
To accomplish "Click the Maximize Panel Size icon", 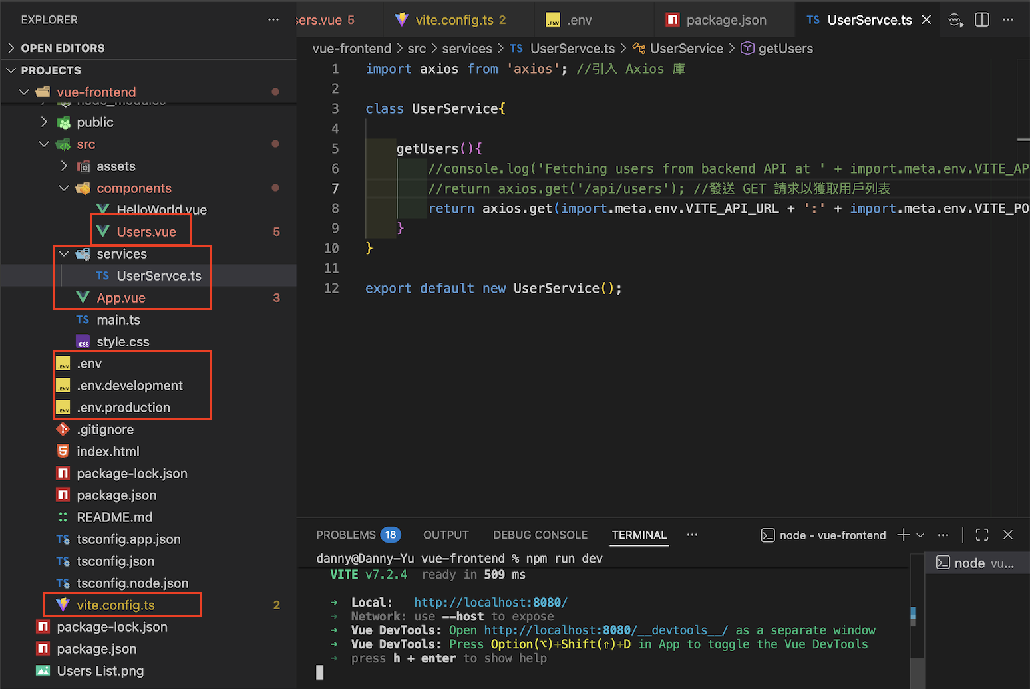I will (981, 535).
